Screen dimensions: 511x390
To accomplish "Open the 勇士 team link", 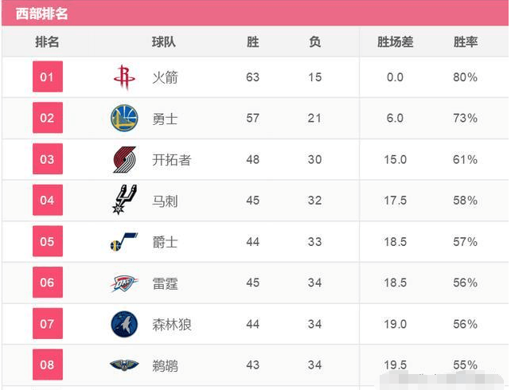I will (x=165, y=119).
